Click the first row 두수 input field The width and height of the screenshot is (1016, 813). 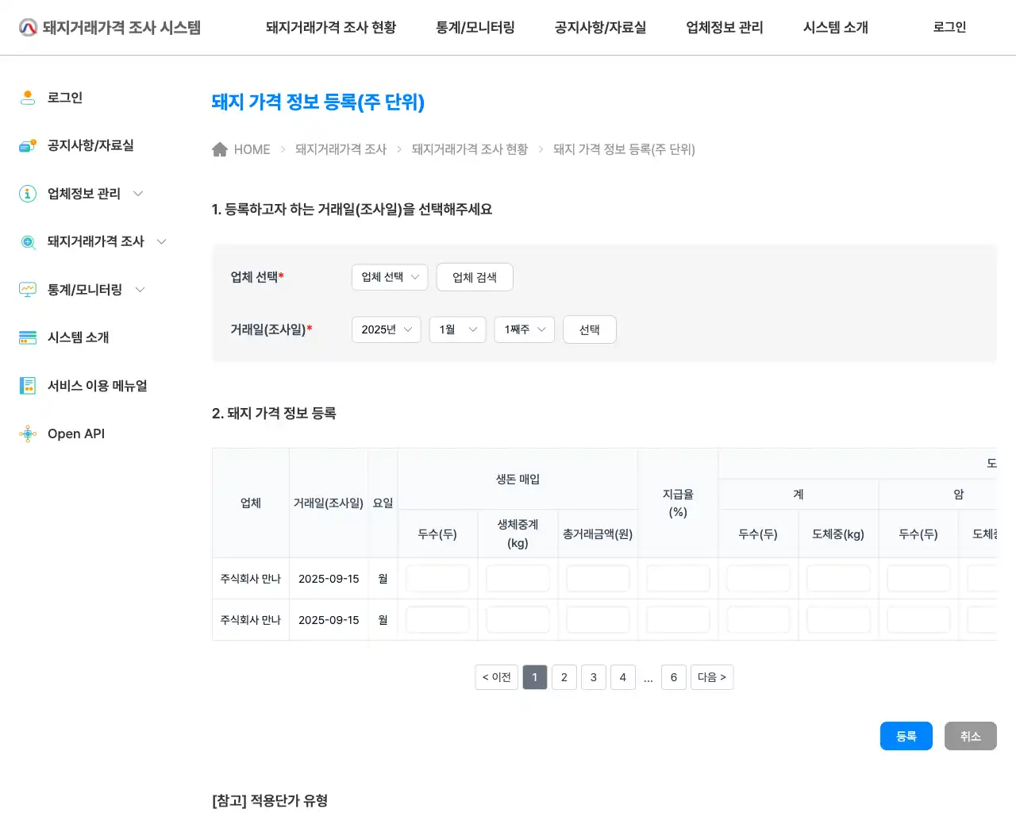coord(437,578)
